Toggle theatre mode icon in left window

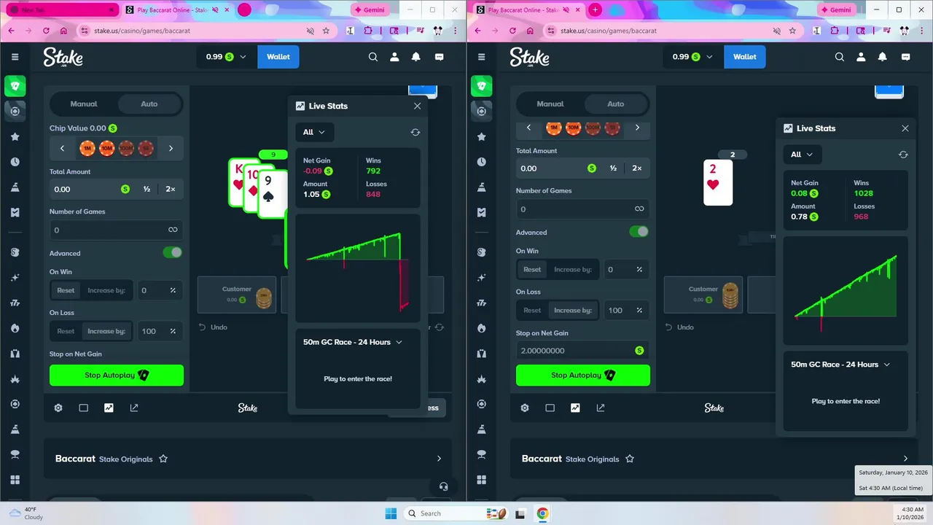click(x=83, y=408)
